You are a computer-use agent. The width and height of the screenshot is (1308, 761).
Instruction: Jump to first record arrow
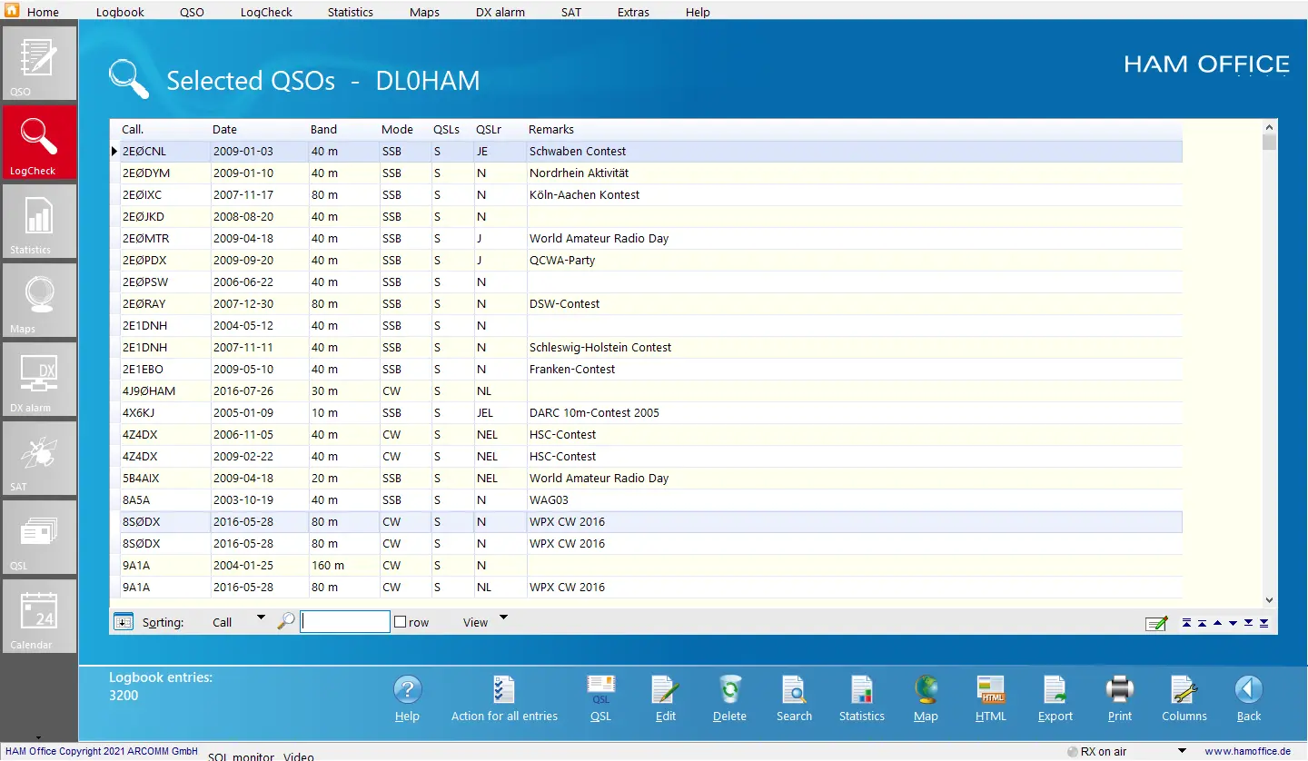(1186, 623)
